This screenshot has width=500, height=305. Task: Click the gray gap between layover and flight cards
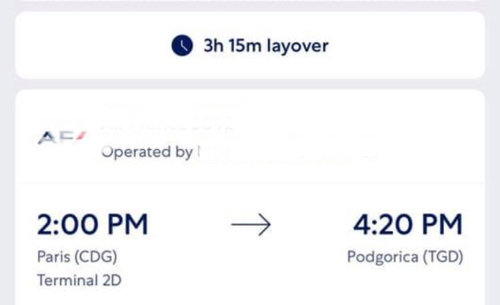(x=250, y=84)
